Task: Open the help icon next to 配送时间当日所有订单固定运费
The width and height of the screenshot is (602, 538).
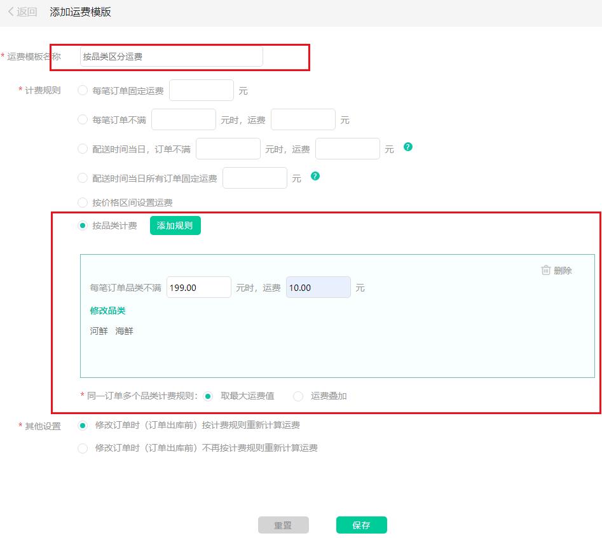Action: 315,177
